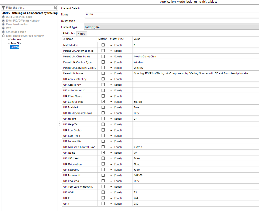
Task: Click the UIA Orientation value None
Action: click(x=137, y=164)
